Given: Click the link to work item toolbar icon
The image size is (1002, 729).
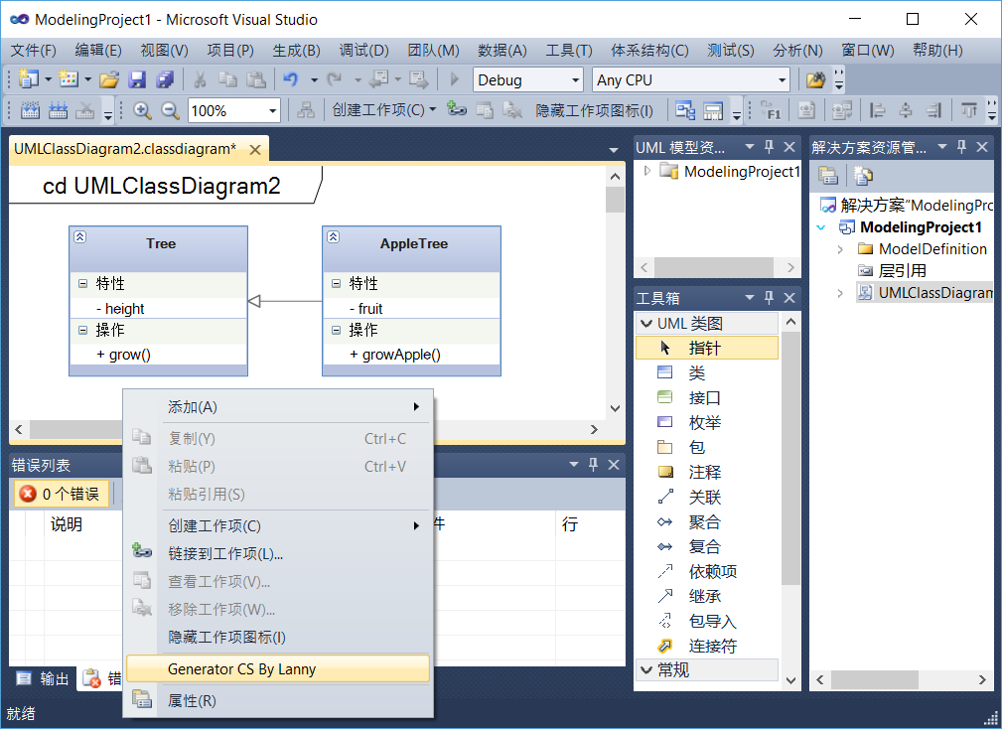Looking at the screenshot, I should pyautogui.click(x=456, y=109).
